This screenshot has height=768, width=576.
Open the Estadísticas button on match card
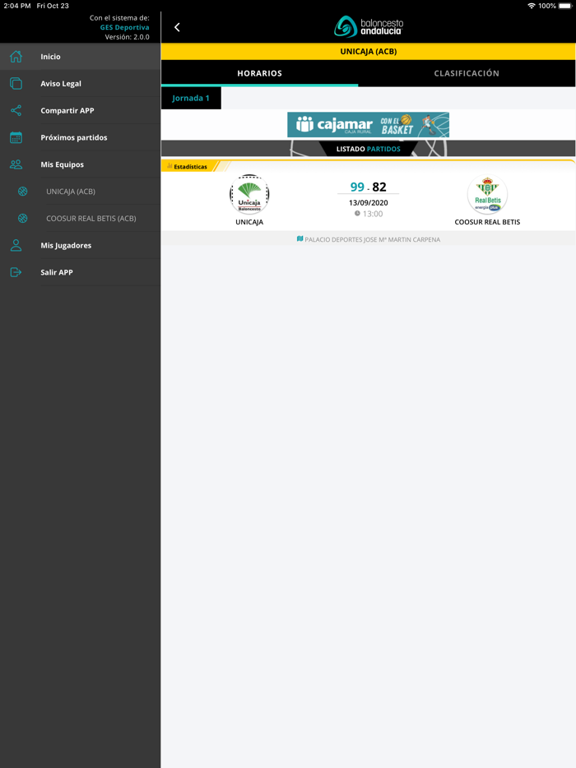(190, 167)
